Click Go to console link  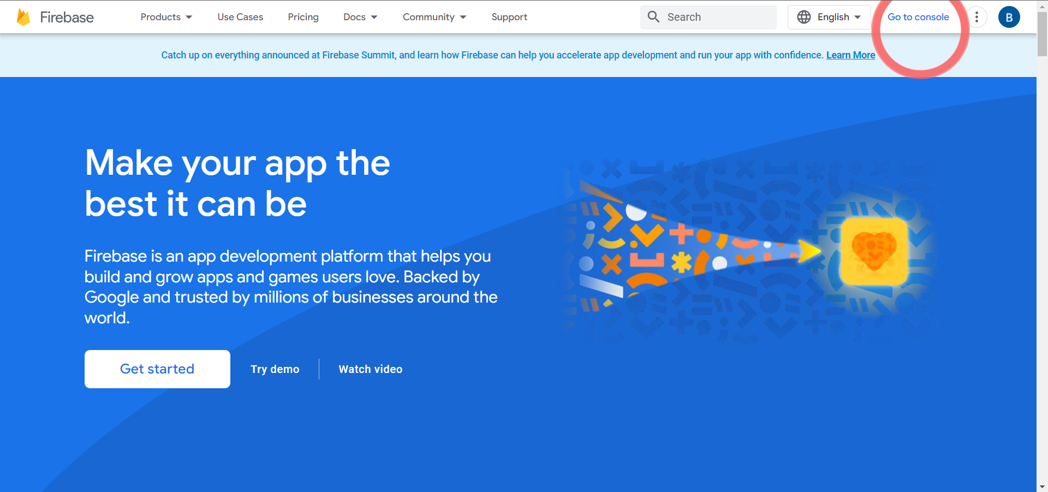point(918,17)
